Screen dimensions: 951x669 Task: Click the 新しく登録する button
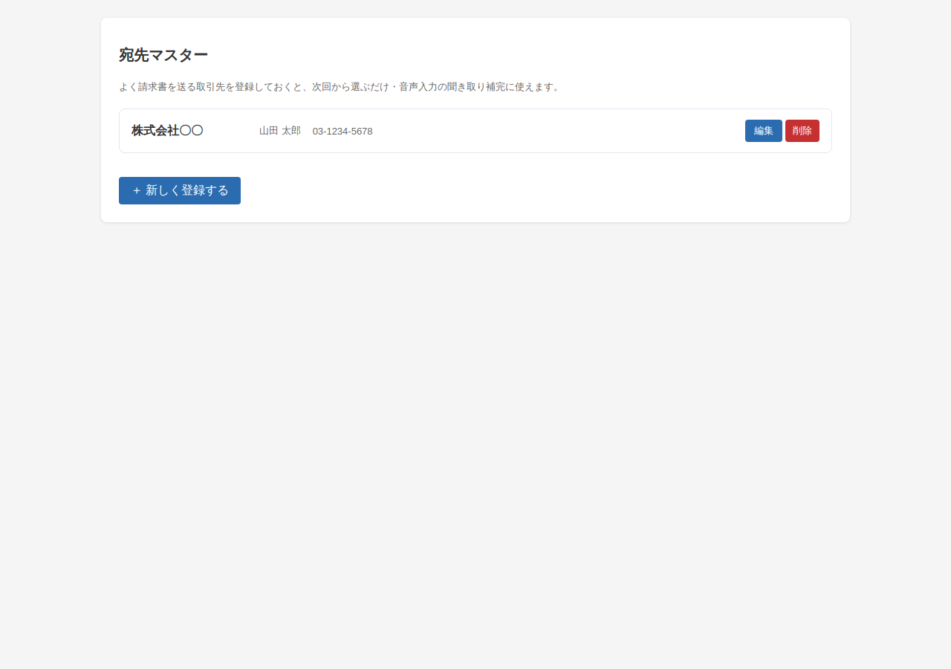point(180,190)
